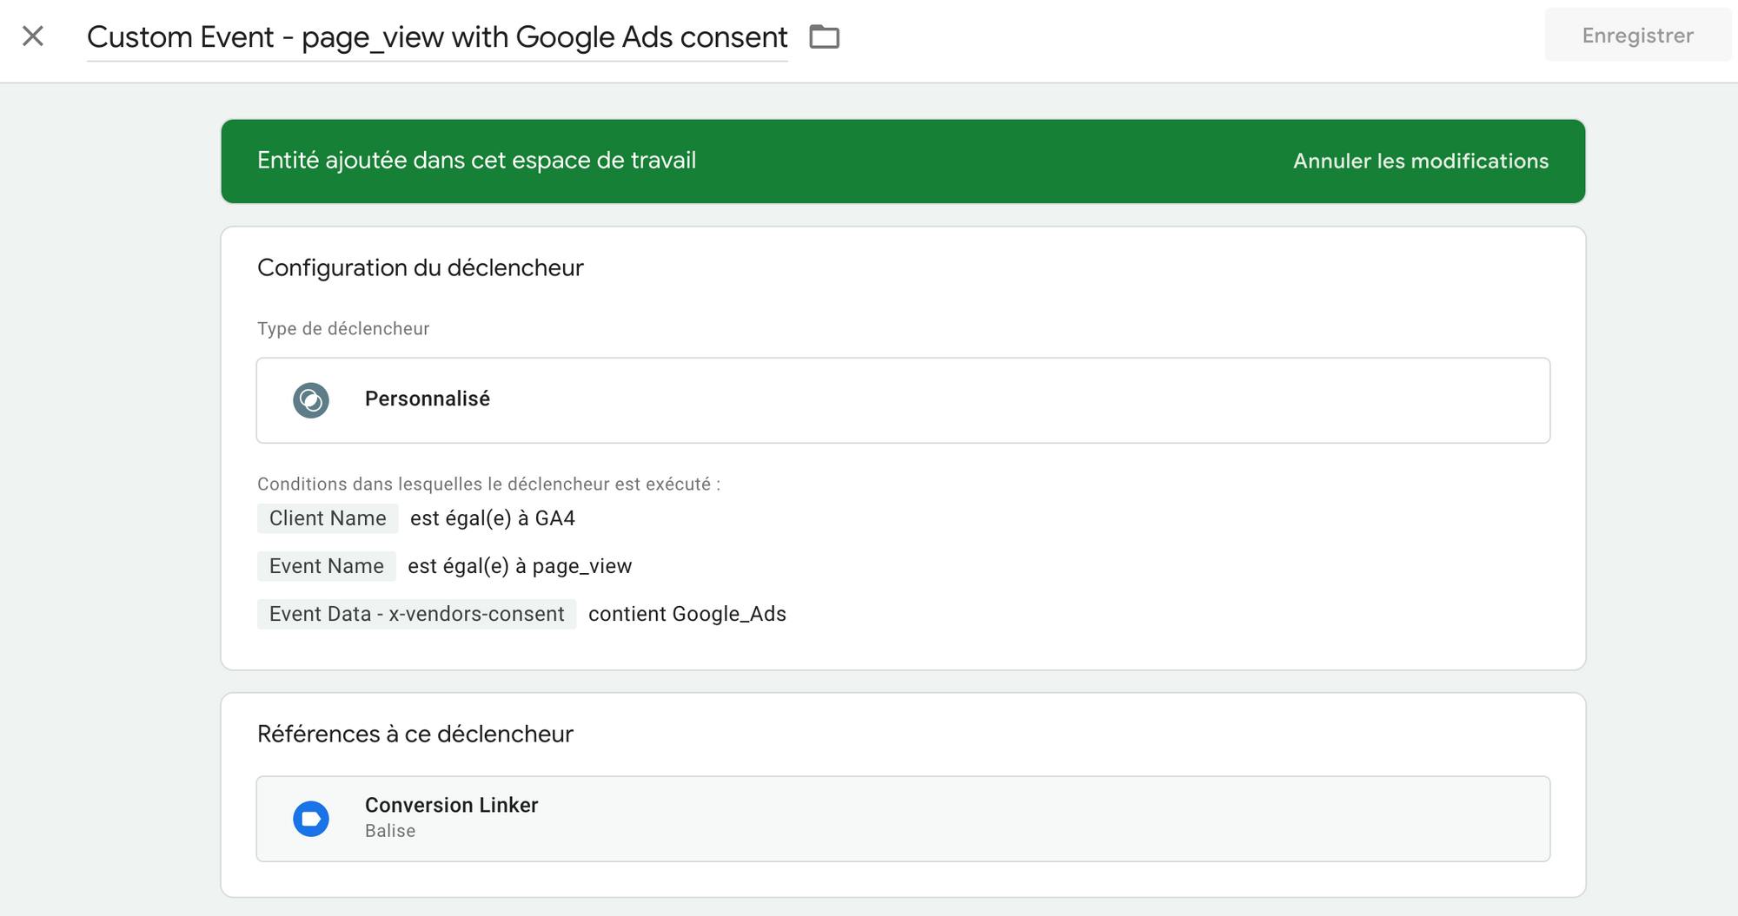
Task: Click the folder icon next to the trigger name
Action: click(x=824, y=36)
